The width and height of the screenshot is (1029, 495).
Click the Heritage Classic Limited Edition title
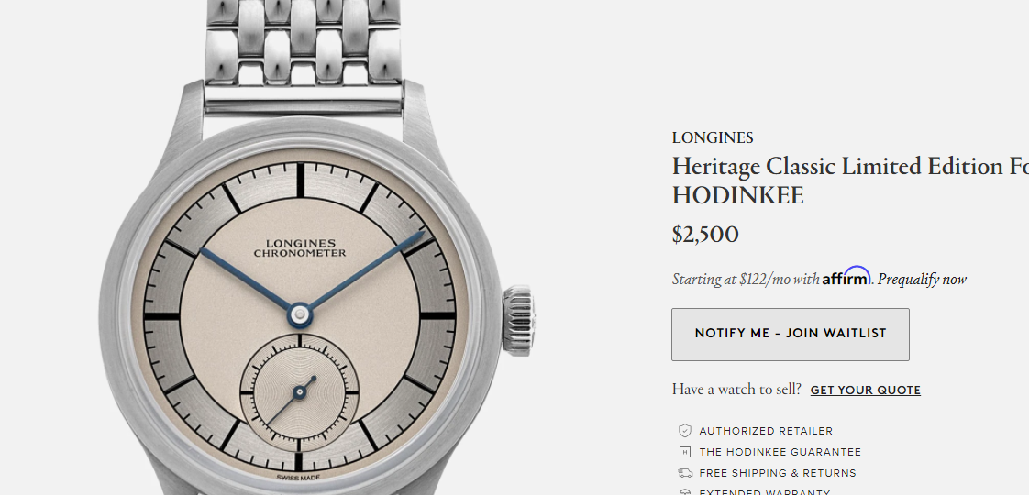pos(850,181)
